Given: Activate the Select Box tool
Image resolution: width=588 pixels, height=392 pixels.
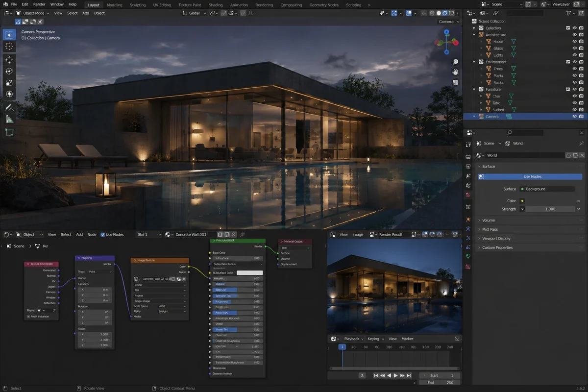Looking at the screenshot, I should 9,35.
